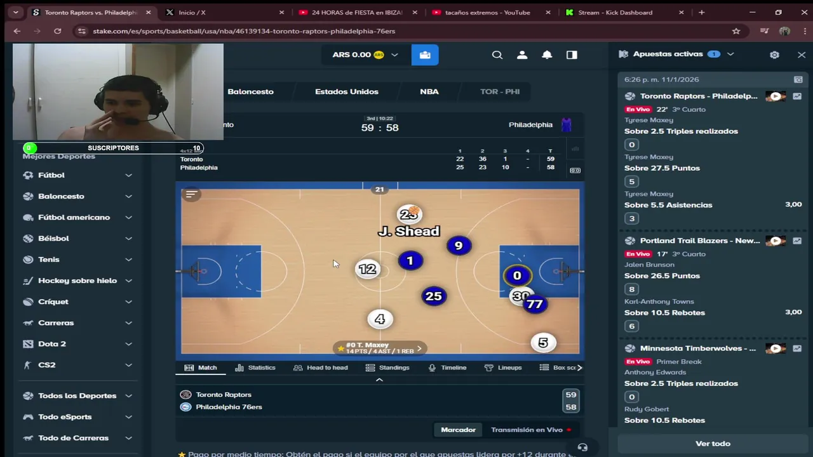Image resolution: width=813 pixels, height=457 pixels.
Task: Click the search magnifier icon in Stake header
Action: point(497,55)
